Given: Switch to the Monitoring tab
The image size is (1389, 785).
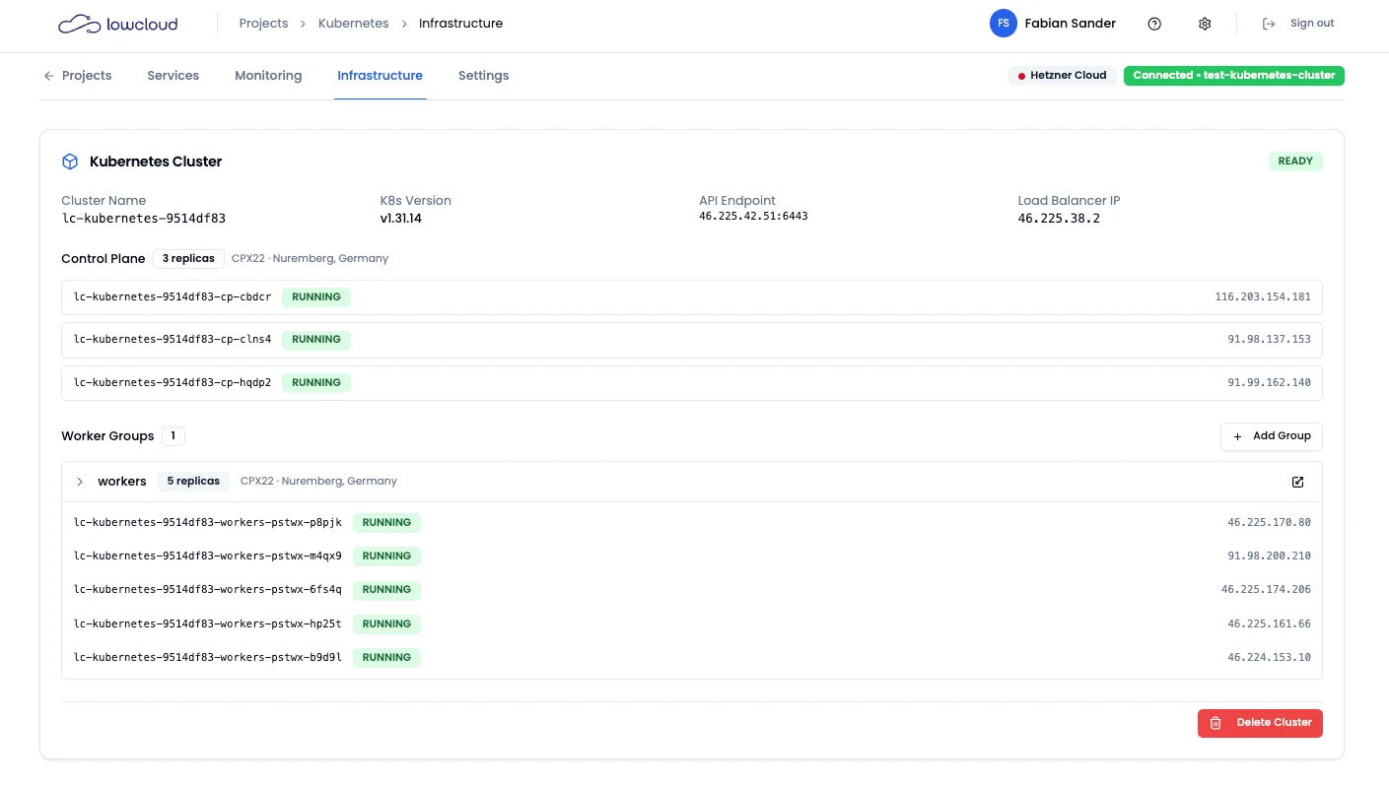Looking at the screenshot, I should 268,76.
